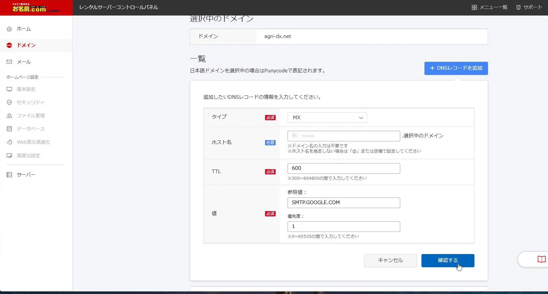Open 高度な設定 menu item
The height and width of the screenshot is (294, 548).
tap(28, 156)
